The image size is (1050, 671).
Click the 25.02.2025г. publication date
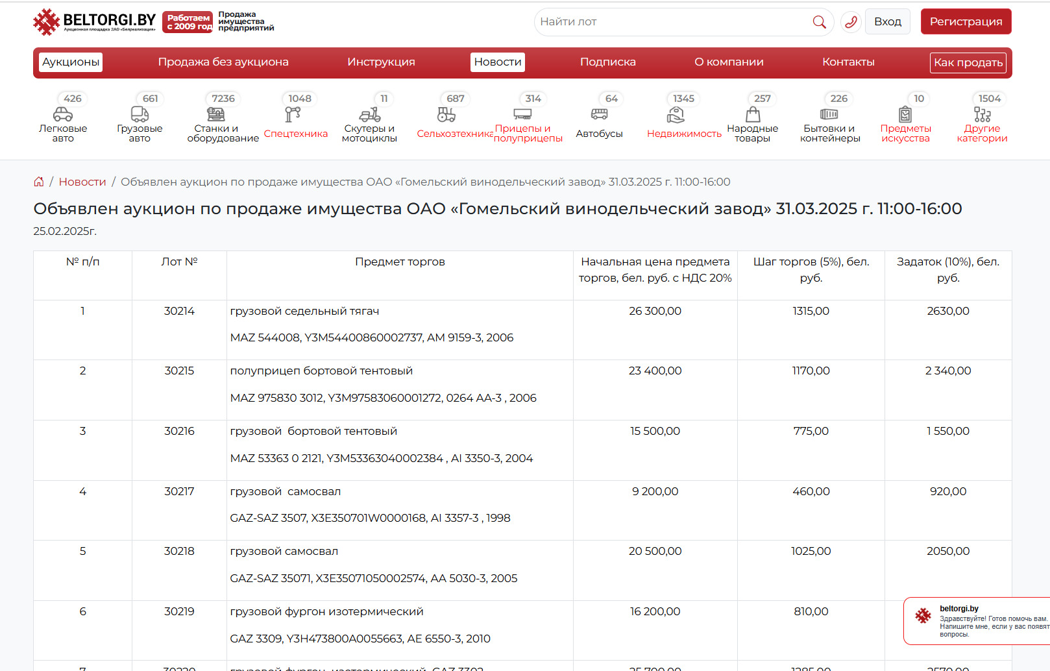point(65,232)
